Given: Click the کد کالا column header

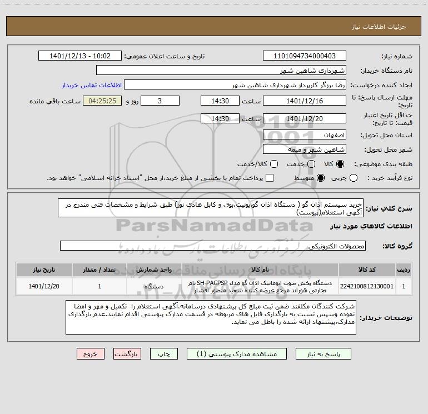Looking at the screenshot, I should 367,270.
